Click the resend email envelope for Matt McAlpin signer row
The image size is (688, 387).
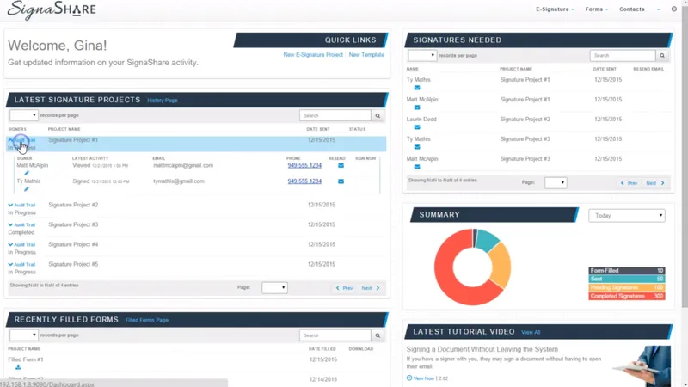(x=341, y=165)
